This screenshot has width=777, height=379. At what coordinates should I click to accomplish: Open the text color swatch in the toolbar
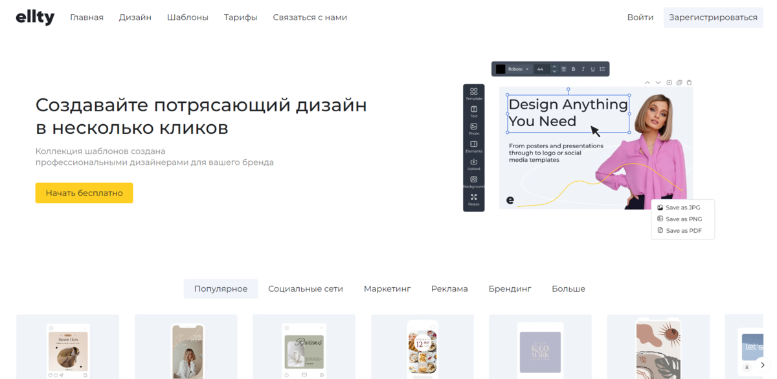click(x=501, y=69)
